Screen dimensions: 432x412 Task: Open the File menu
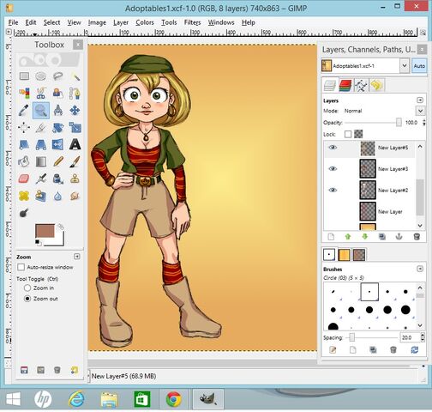(13, 22)
